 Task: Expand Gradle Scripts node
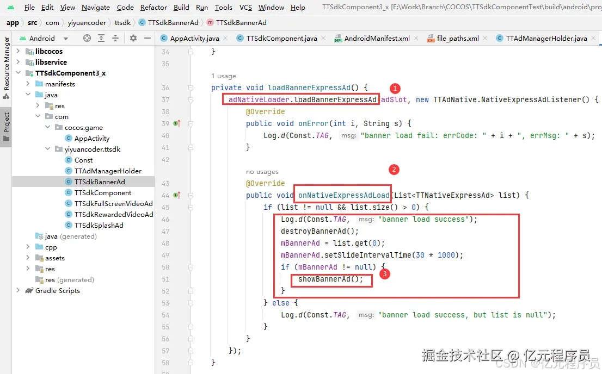[x=18, y=290]
